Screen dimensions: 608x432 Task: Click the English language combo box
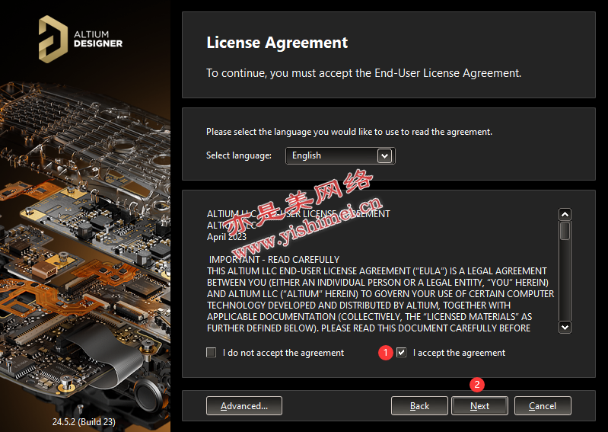click(x=340, y=155)
